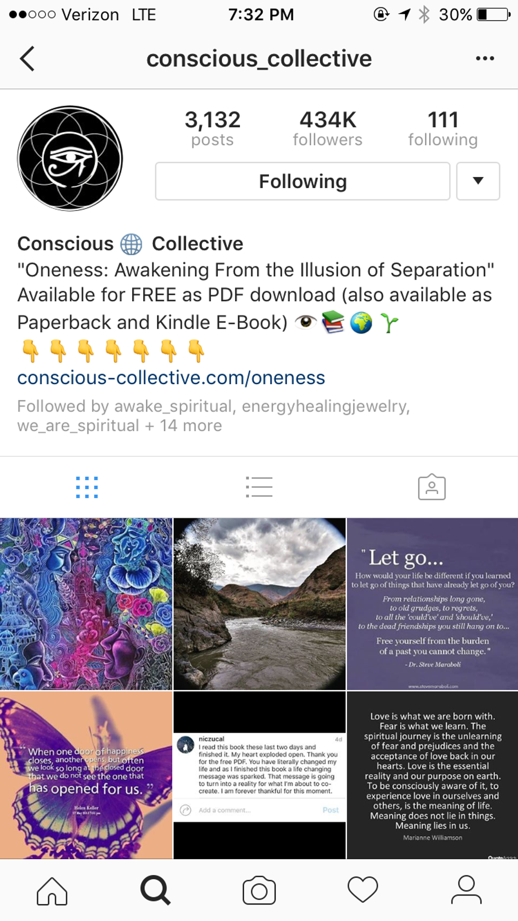Open the home feed icon
The image size is (518, 921).
52,890
